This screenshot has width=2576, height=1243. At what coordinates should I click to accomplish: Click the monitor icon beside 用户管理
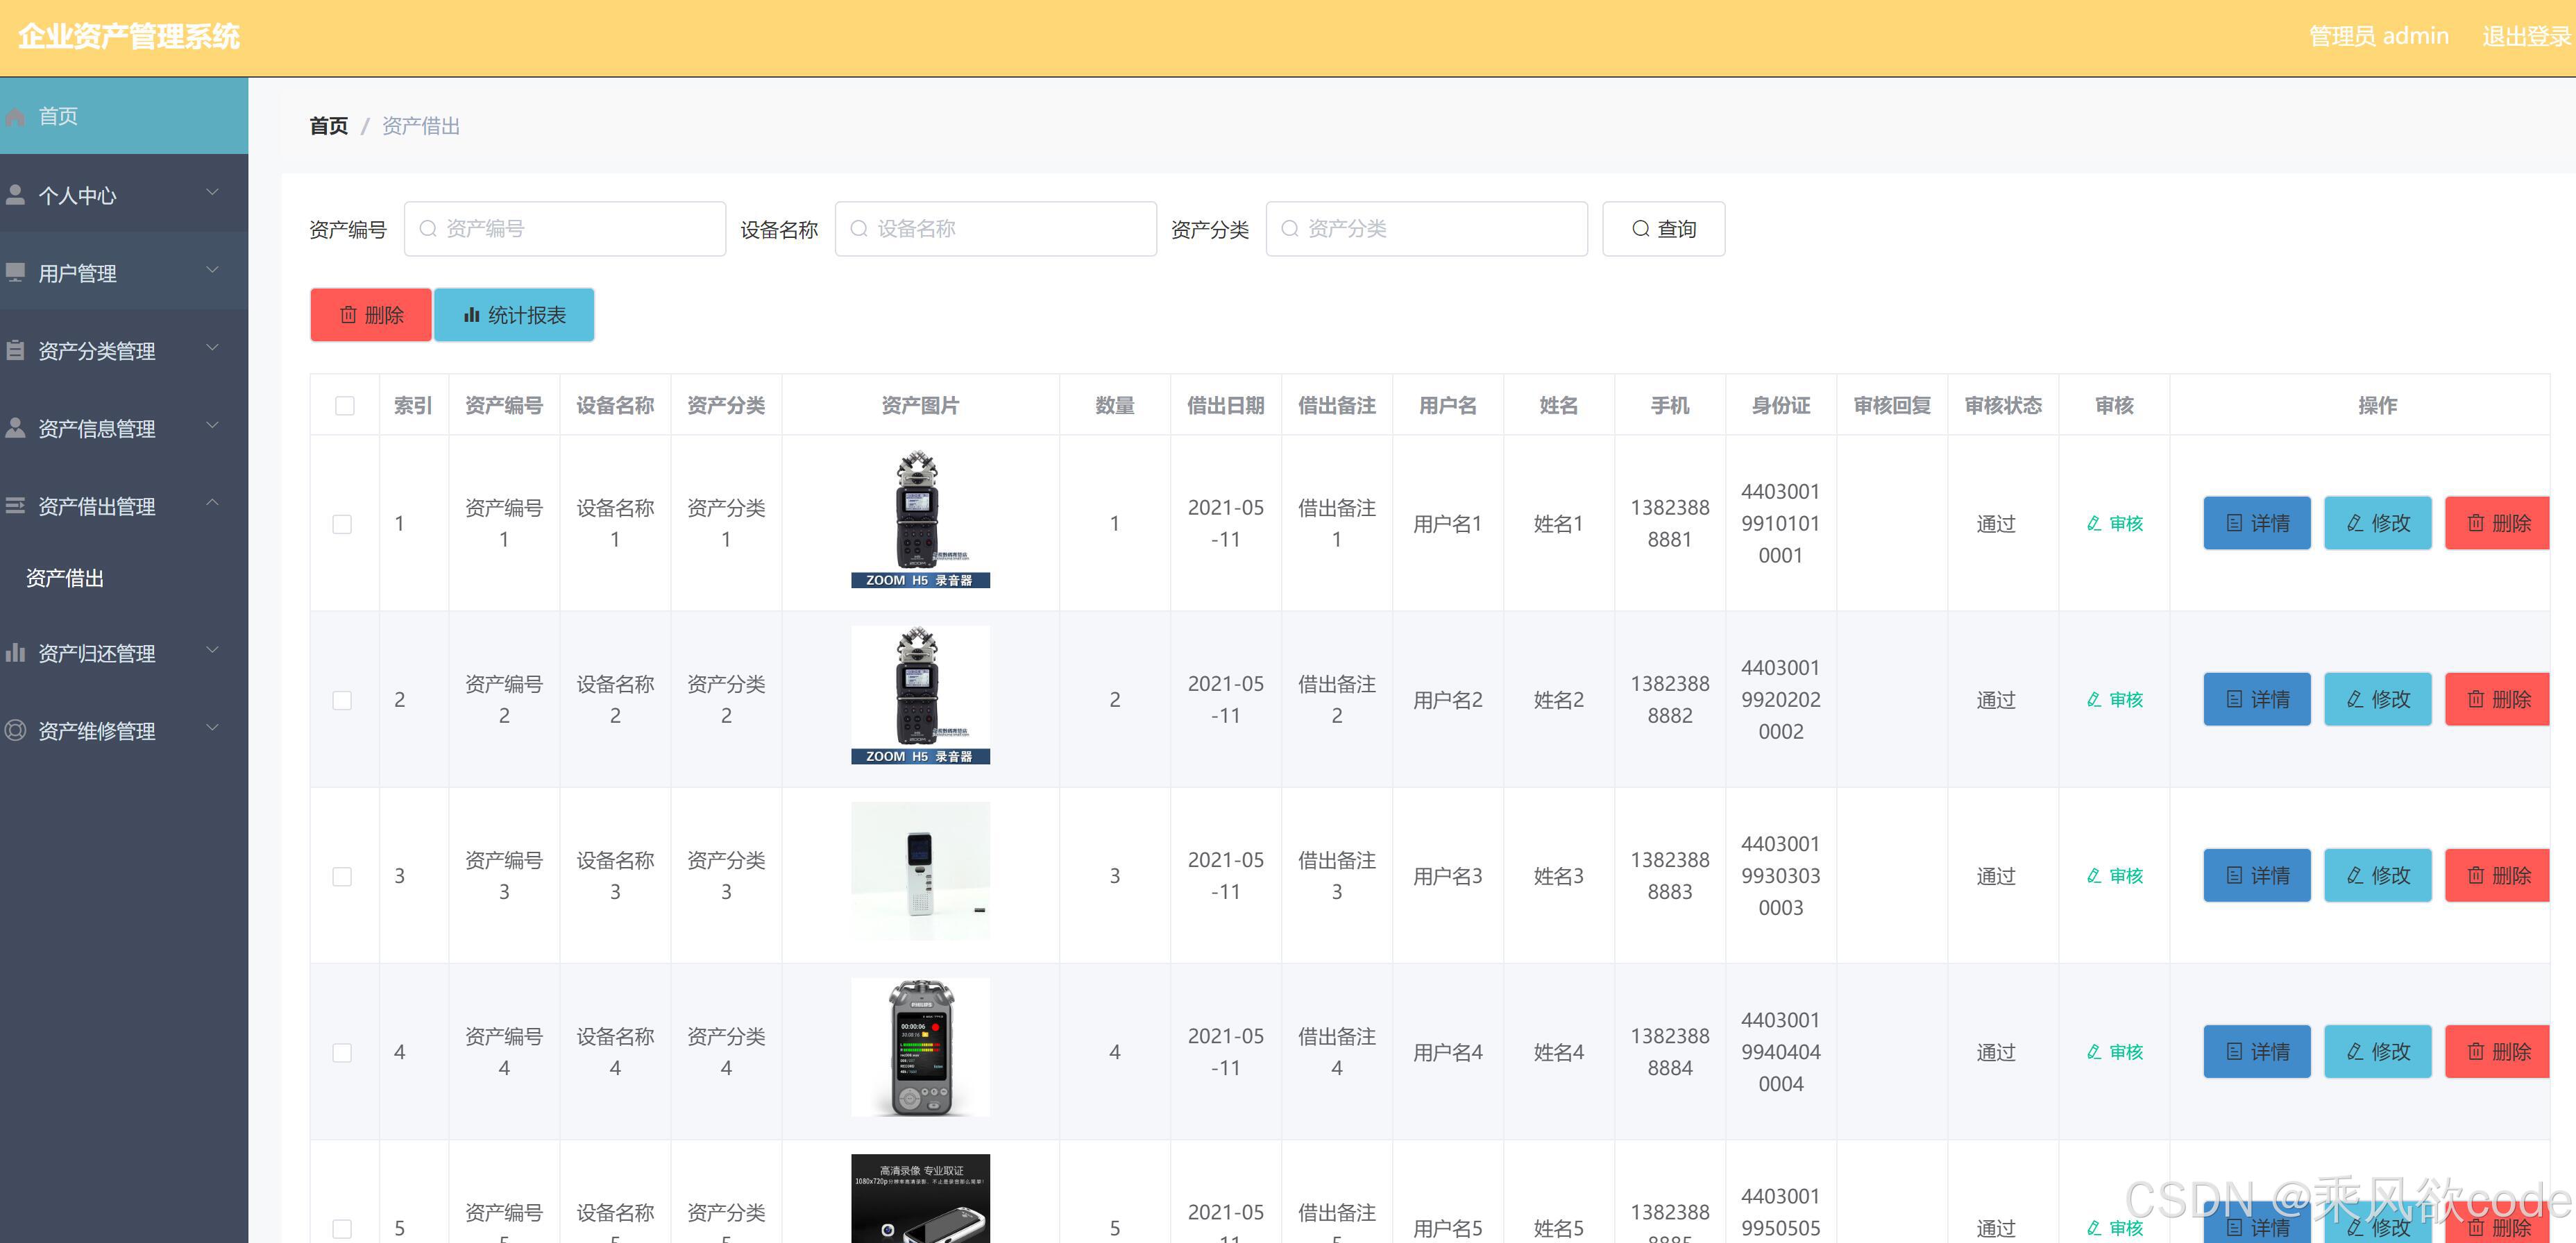coord(15,272)
